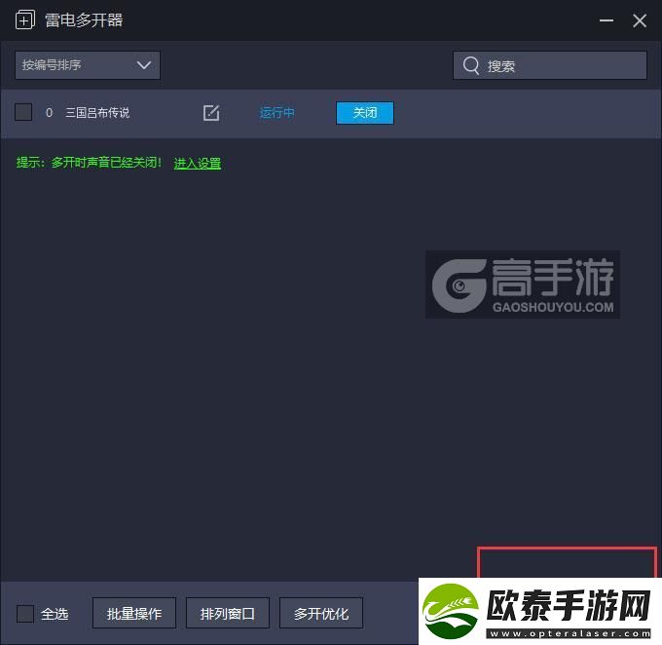Click the magnifier search icon
The height and width of the screenshot is (645, 662).
471,65
